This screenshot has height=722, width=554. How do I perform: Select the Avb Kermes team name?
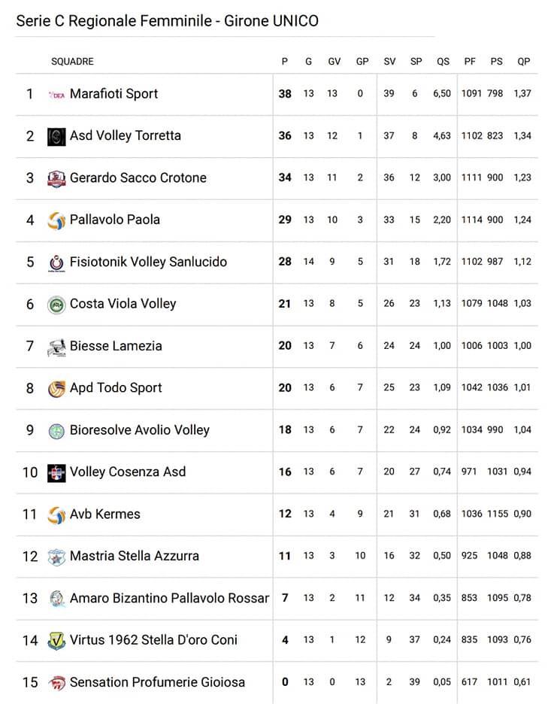click(x=104, y=514)
